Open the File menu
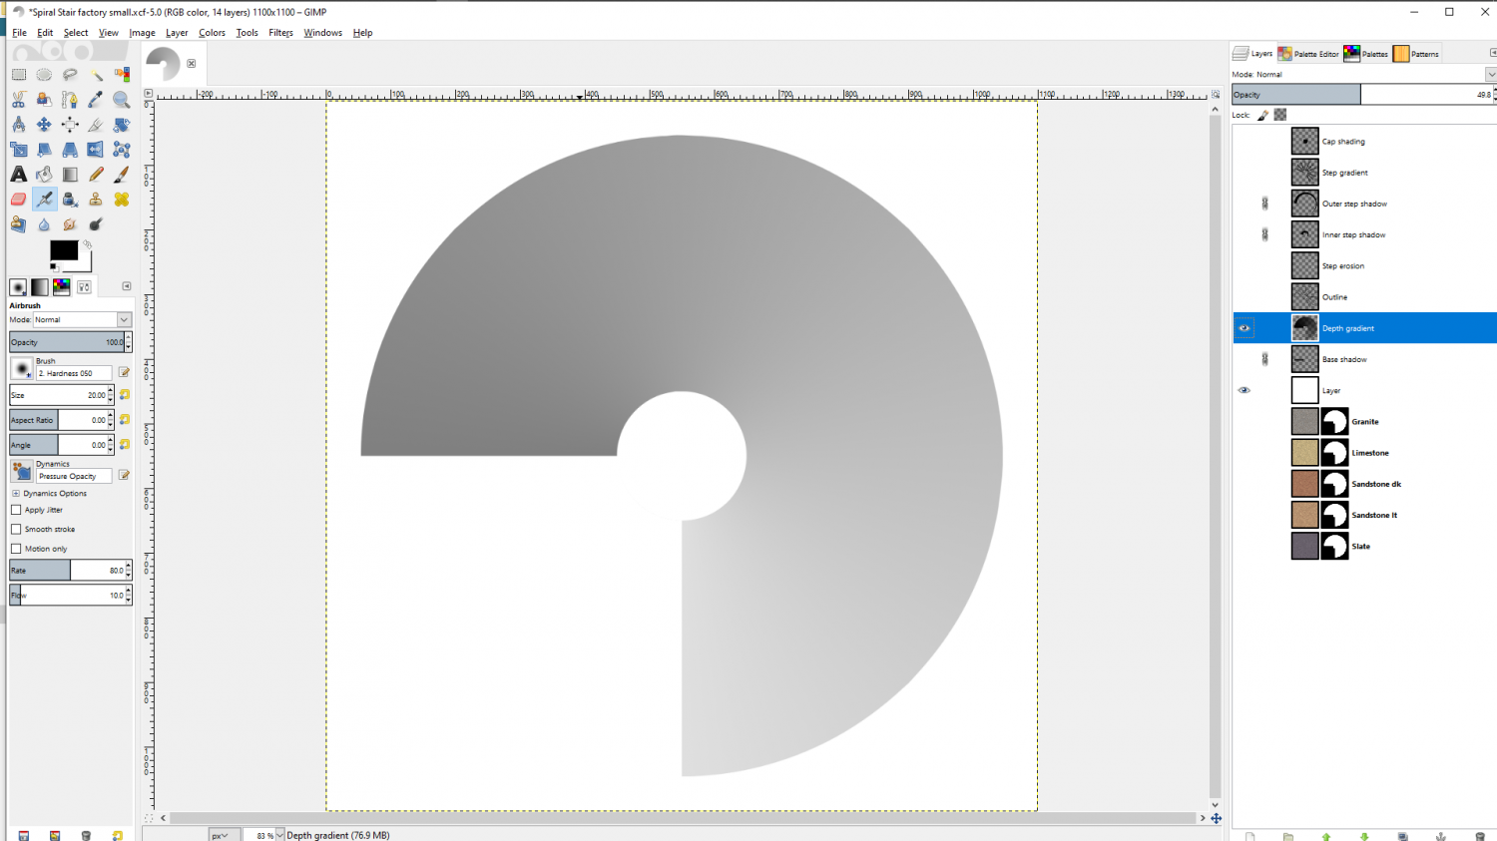The width and height of the screenshot is (1497, 841). point(19,33)
